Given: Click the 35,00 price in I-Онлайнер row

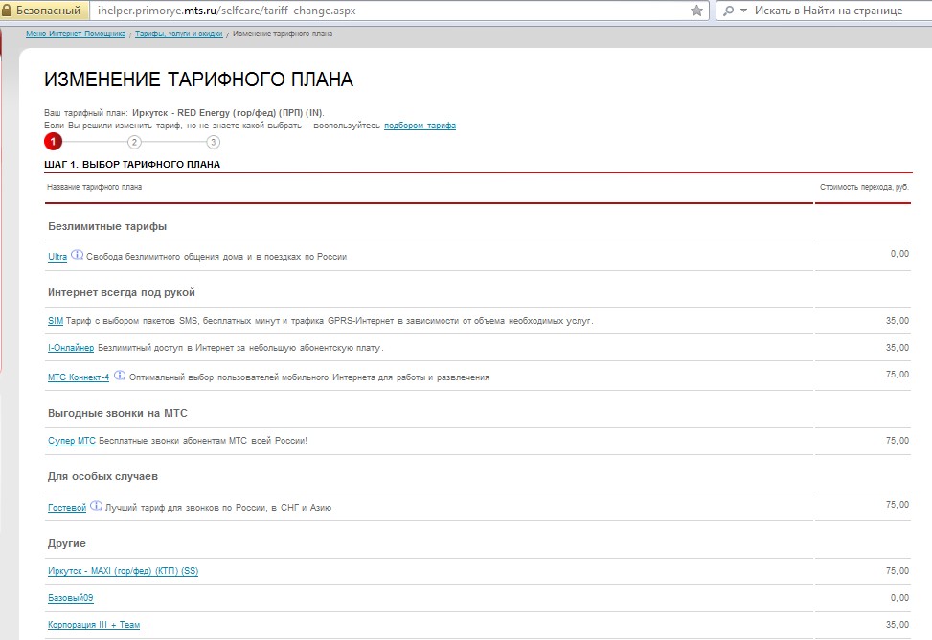Looking at the screenshot, I should pos(898,348).
